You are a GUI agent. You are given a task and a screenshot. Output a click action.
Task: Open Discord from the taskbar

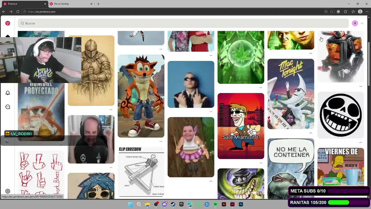coord(164,204)
